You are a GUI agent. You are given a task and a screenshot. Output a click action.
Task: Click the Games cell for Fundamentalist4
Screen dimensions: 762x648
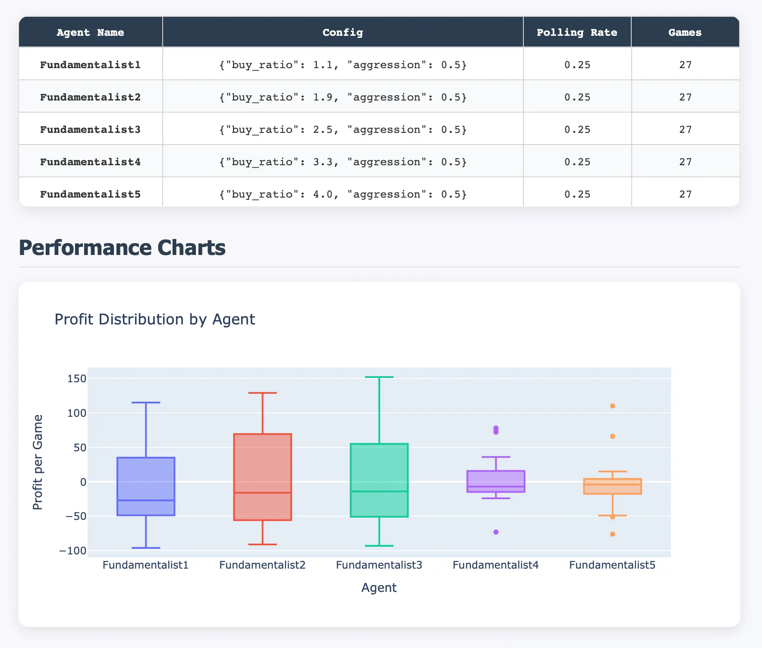click(685, 162)
